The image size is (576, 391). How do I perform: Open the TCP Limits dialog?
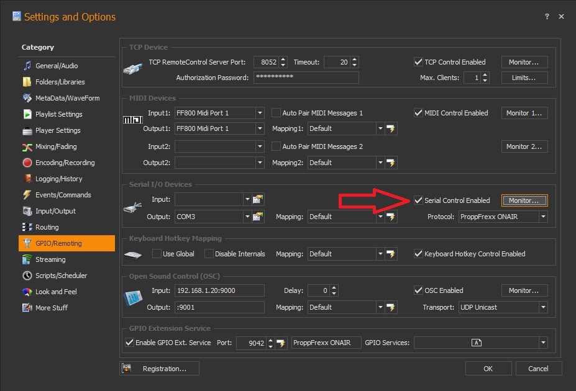[x=524, y=78]
